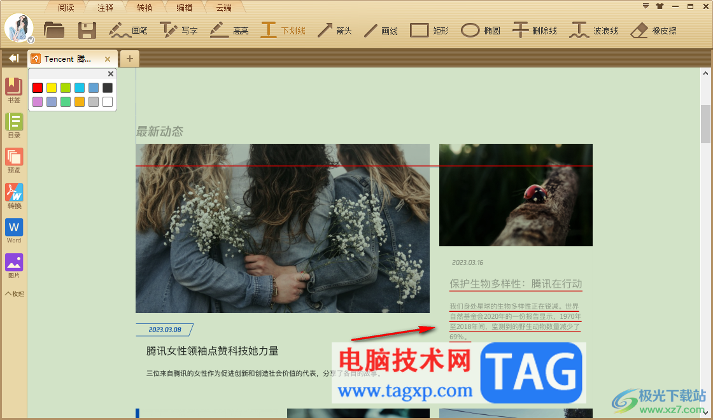
Task: Select the 删除线 strikethrough tool
Action: click(x=534, y=30)
